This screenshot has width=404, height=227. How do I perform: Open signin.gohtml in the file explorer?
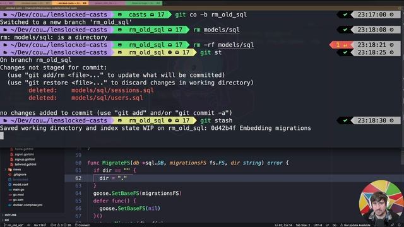pyautogui.click(x=24, y=154)
